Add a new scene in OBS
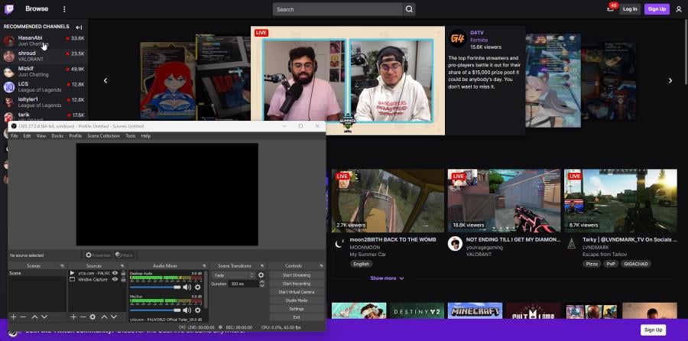The width and height of the screenshot is (688, 341). (x=13, y=317)
